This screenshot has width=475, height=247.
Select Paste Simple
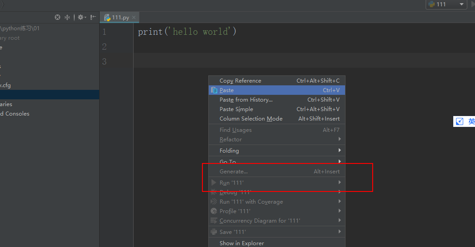point(277,109)
